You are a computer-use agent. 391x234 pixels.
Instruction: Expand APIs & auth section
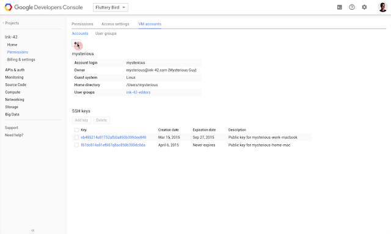click(15, 70)
